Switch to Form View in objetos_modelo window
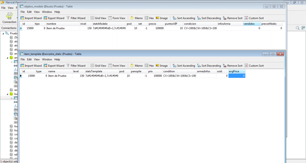This screenshot has height=163, width=306. point(117,18)
